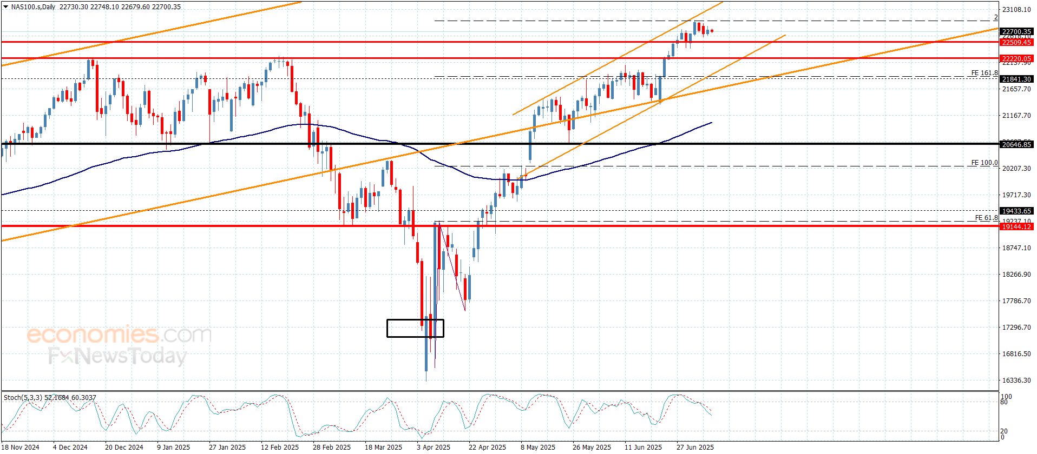This screenshot has width=1037, height=454.
Task: Select the black price label 19433.65
Action: (1016, 211)
